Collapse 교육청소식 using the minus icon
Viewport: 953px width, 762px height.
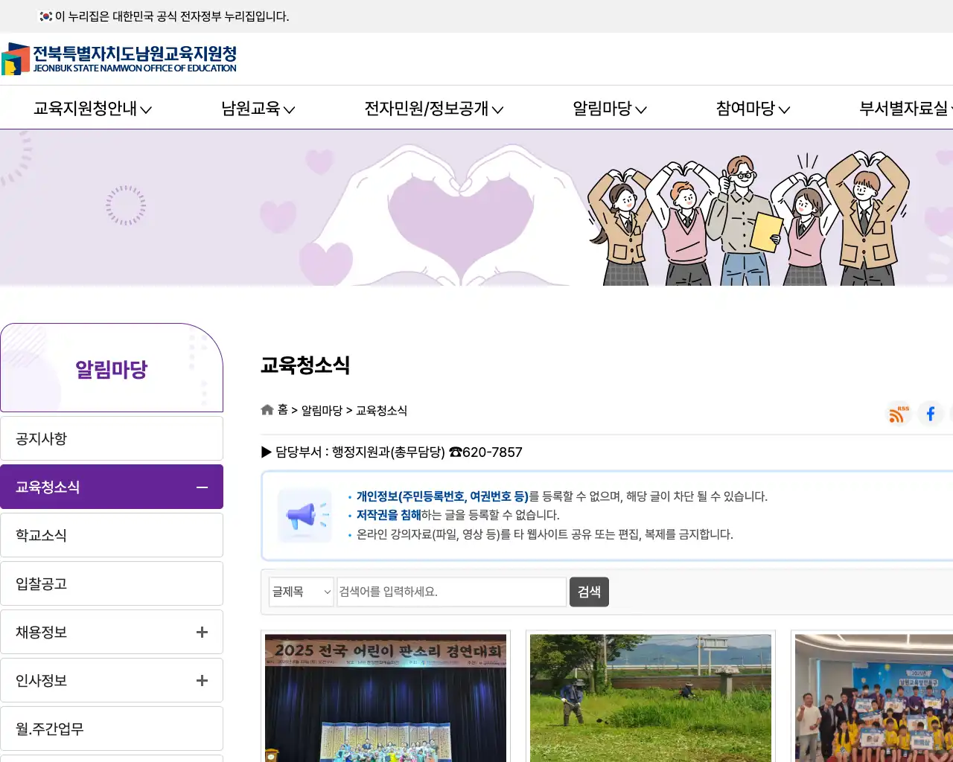(x=201, y=487)
